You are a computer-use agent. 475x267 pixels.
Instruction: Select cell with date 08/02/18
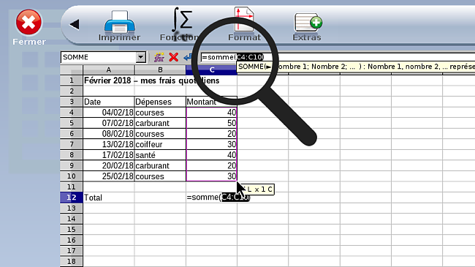coord(108,134)
